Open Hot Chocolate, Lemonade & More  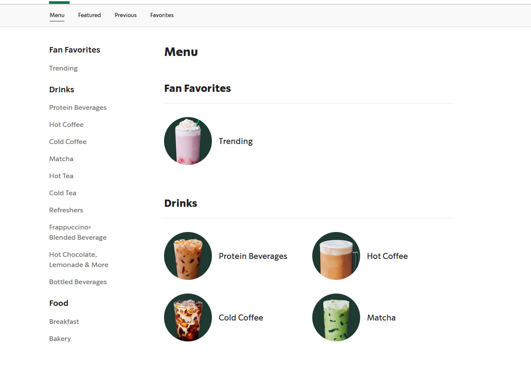(x=78, y=260)
